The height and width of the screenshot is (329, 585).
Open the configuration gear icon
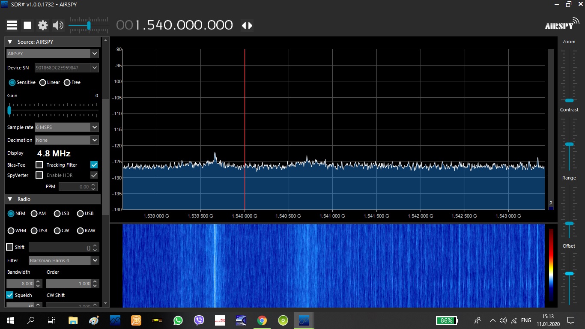pos(43,25)
